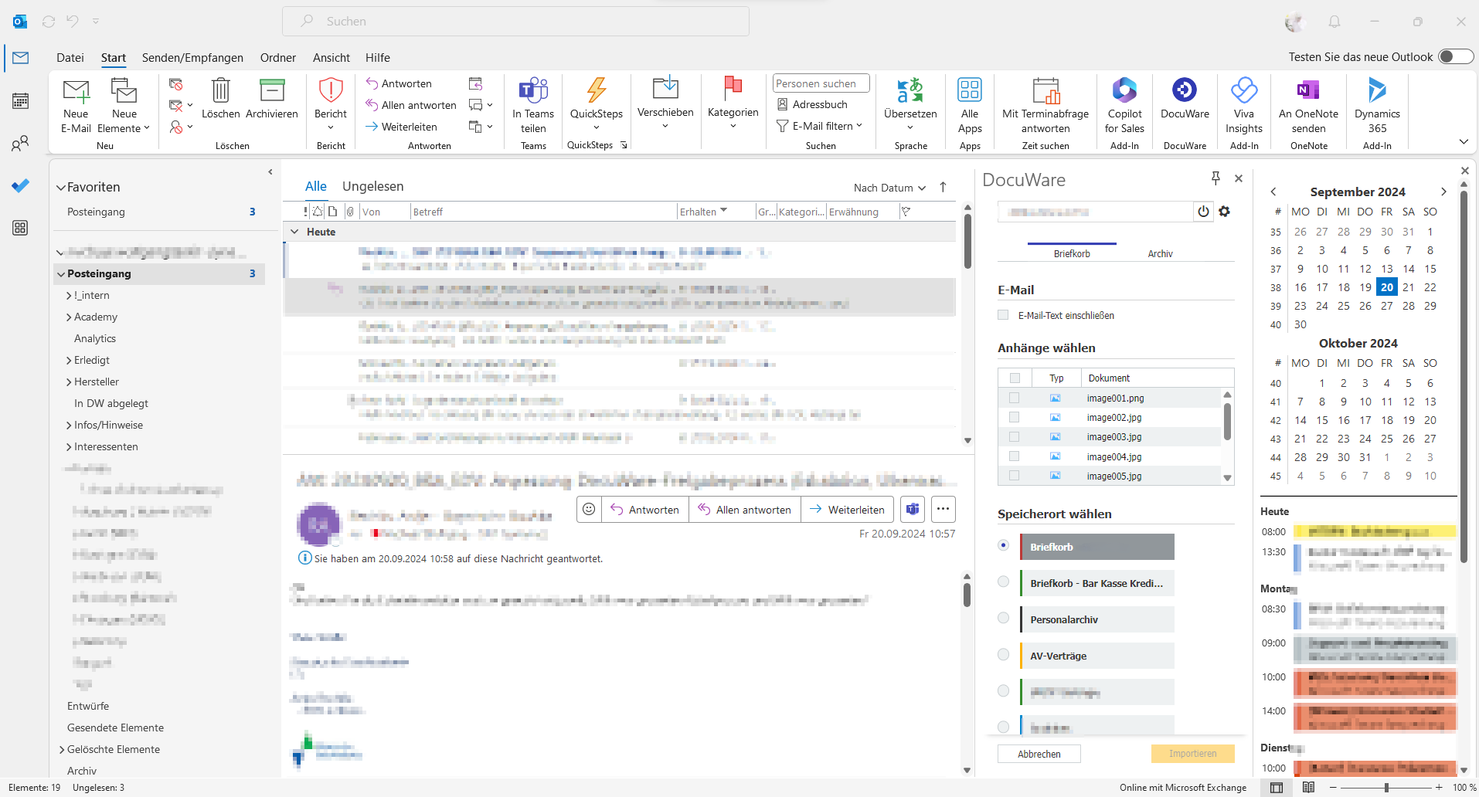Open Dynamics 365 add-in
Screen dimensions: 1479x797
(1377, 106)
